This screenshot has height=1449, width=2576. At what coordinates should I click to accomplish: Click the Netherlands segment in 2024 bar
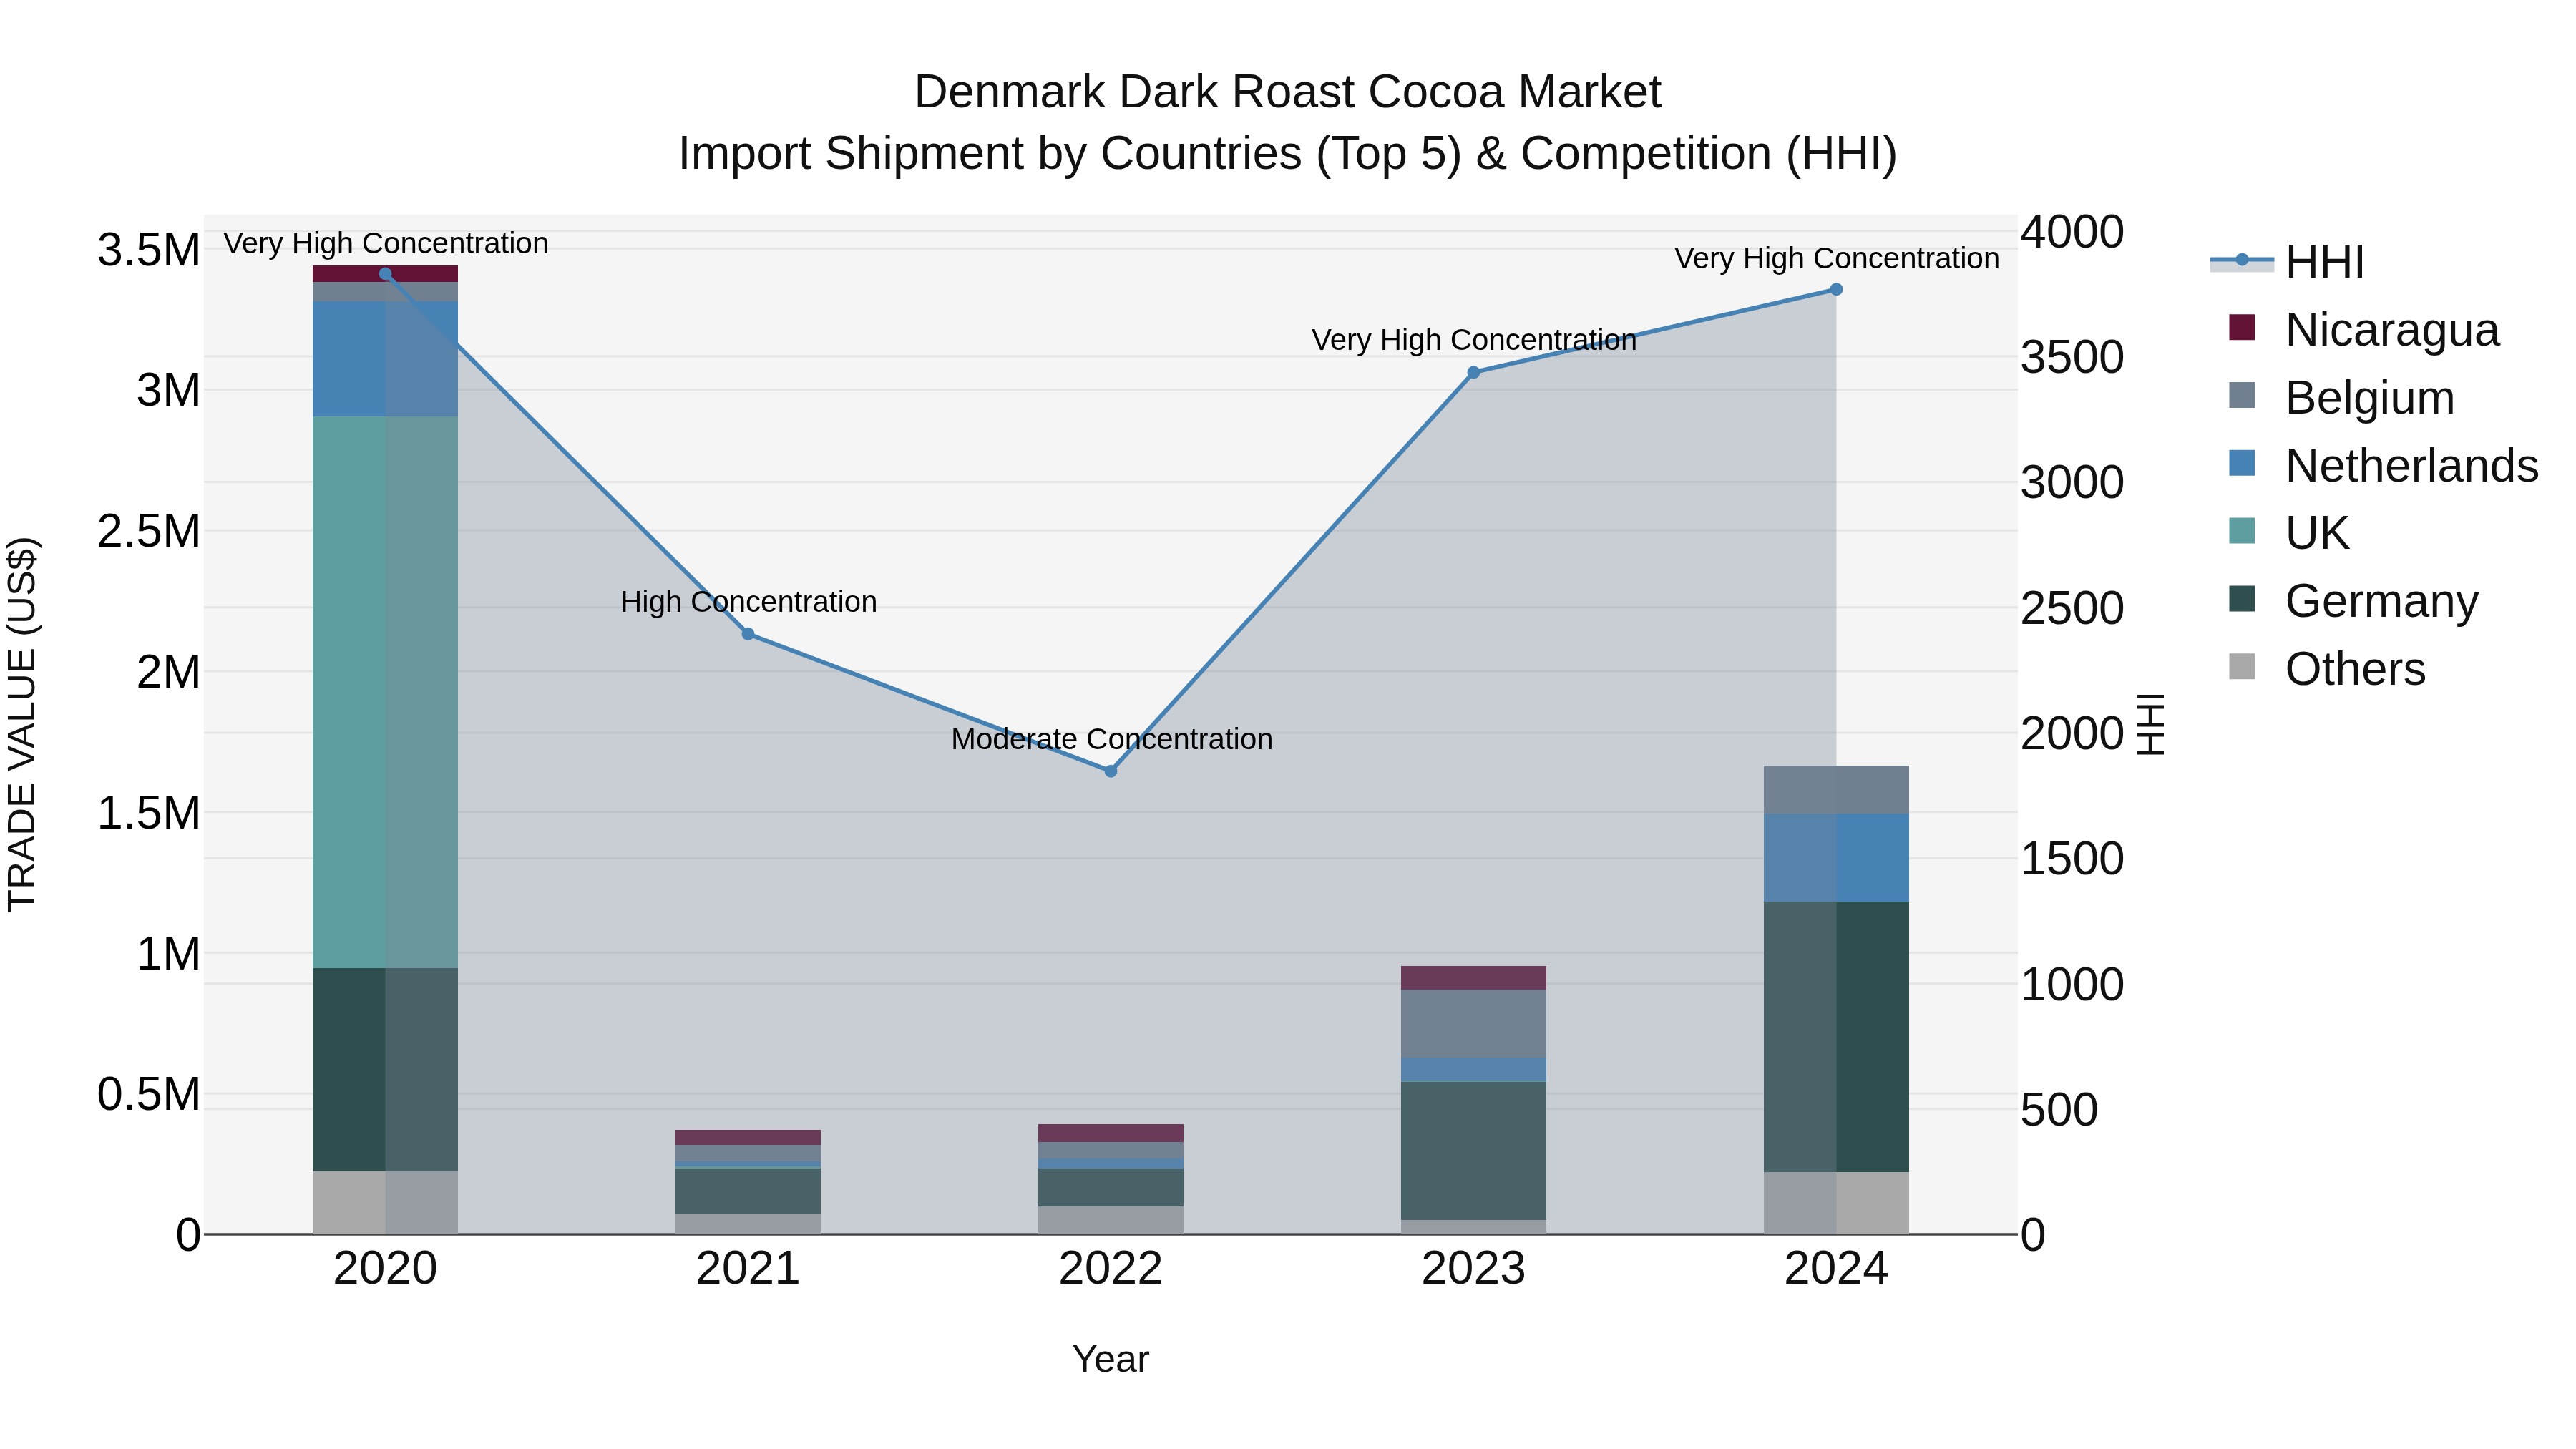coord(1836,858)
